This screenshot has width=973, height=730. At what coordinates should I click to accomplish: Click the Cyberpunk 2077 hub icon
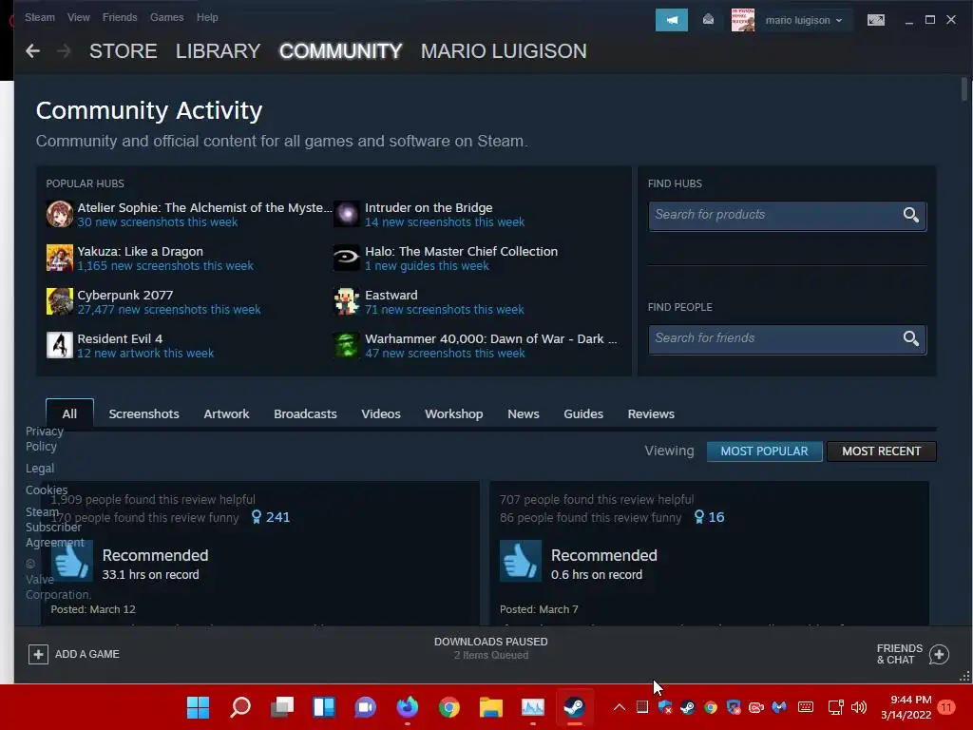point(60,301)
